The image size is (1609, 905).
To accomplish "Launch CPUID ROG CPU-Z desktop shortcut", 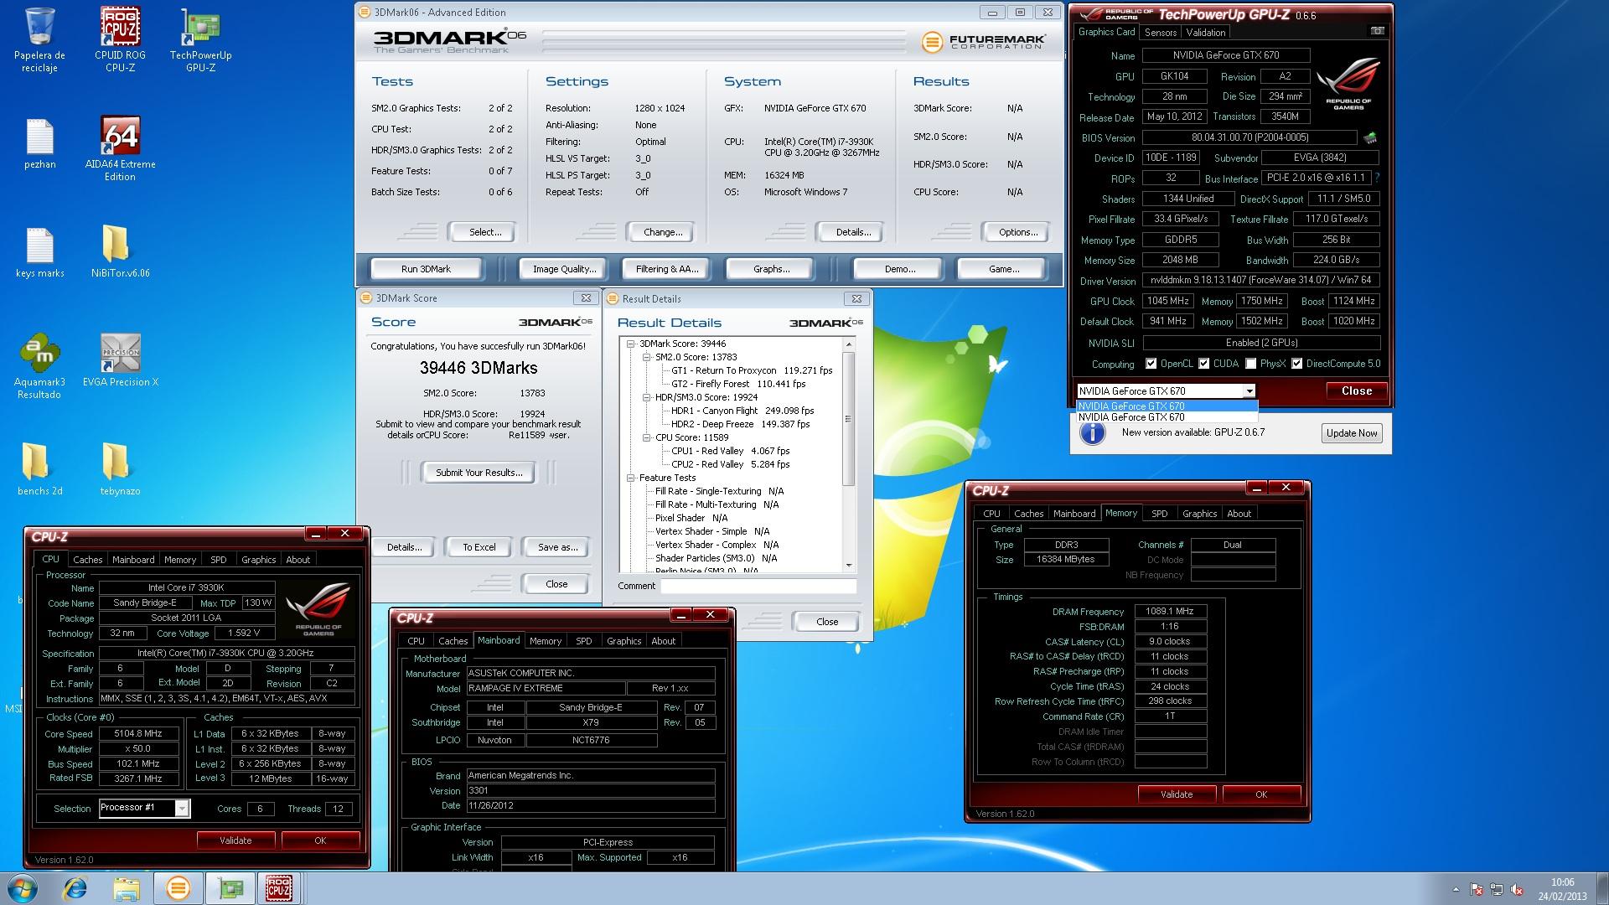I will coord(120,39).
